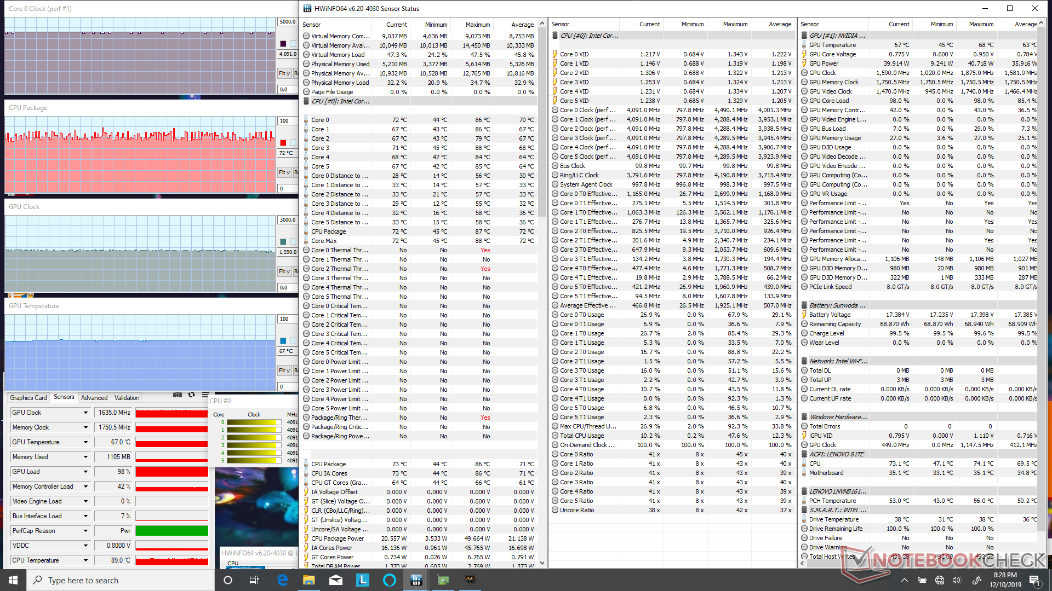Open File Explorer from the taskbar
Viewport: 1052px width, 591px height.
[309, 580]
